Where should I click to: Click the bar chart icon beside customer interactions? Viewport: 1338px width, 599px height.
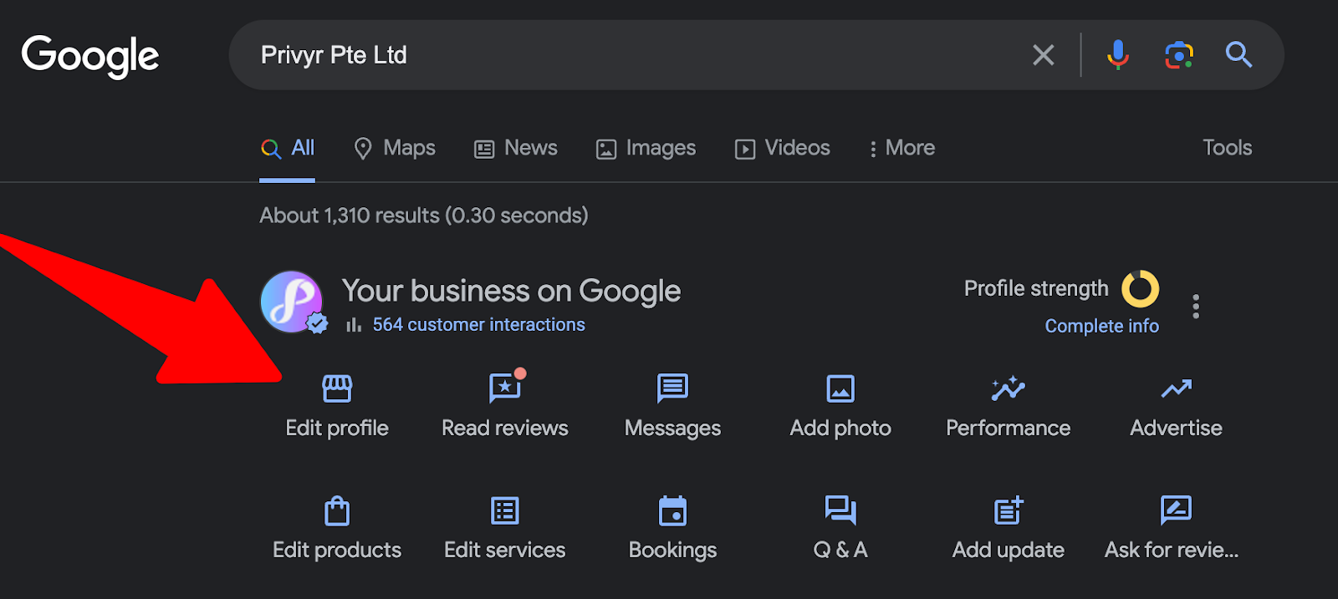pos(354,324)
